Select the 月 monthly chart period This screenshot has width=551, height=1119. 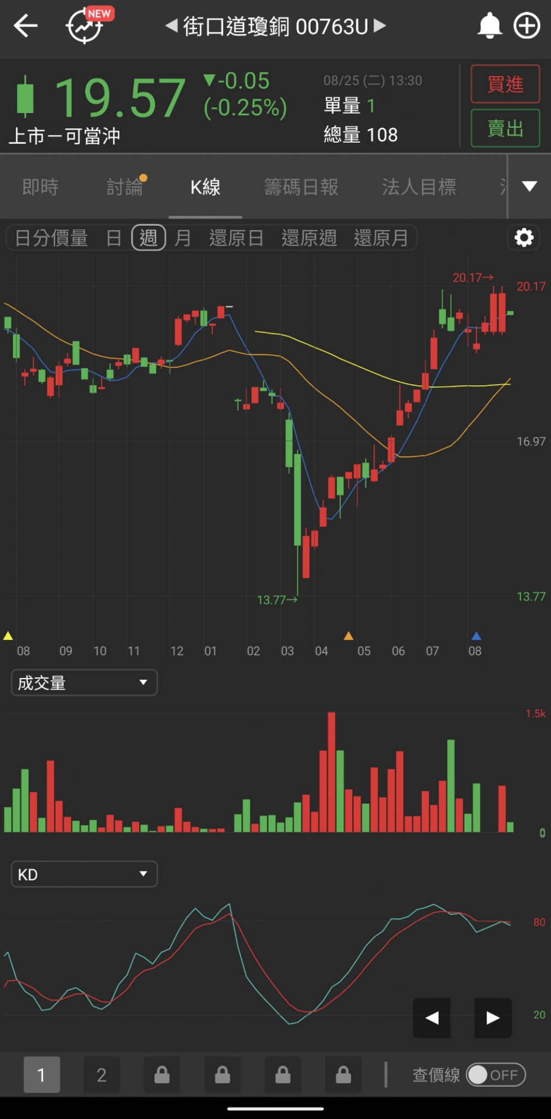pyautogui.click(x=183, y=238)
